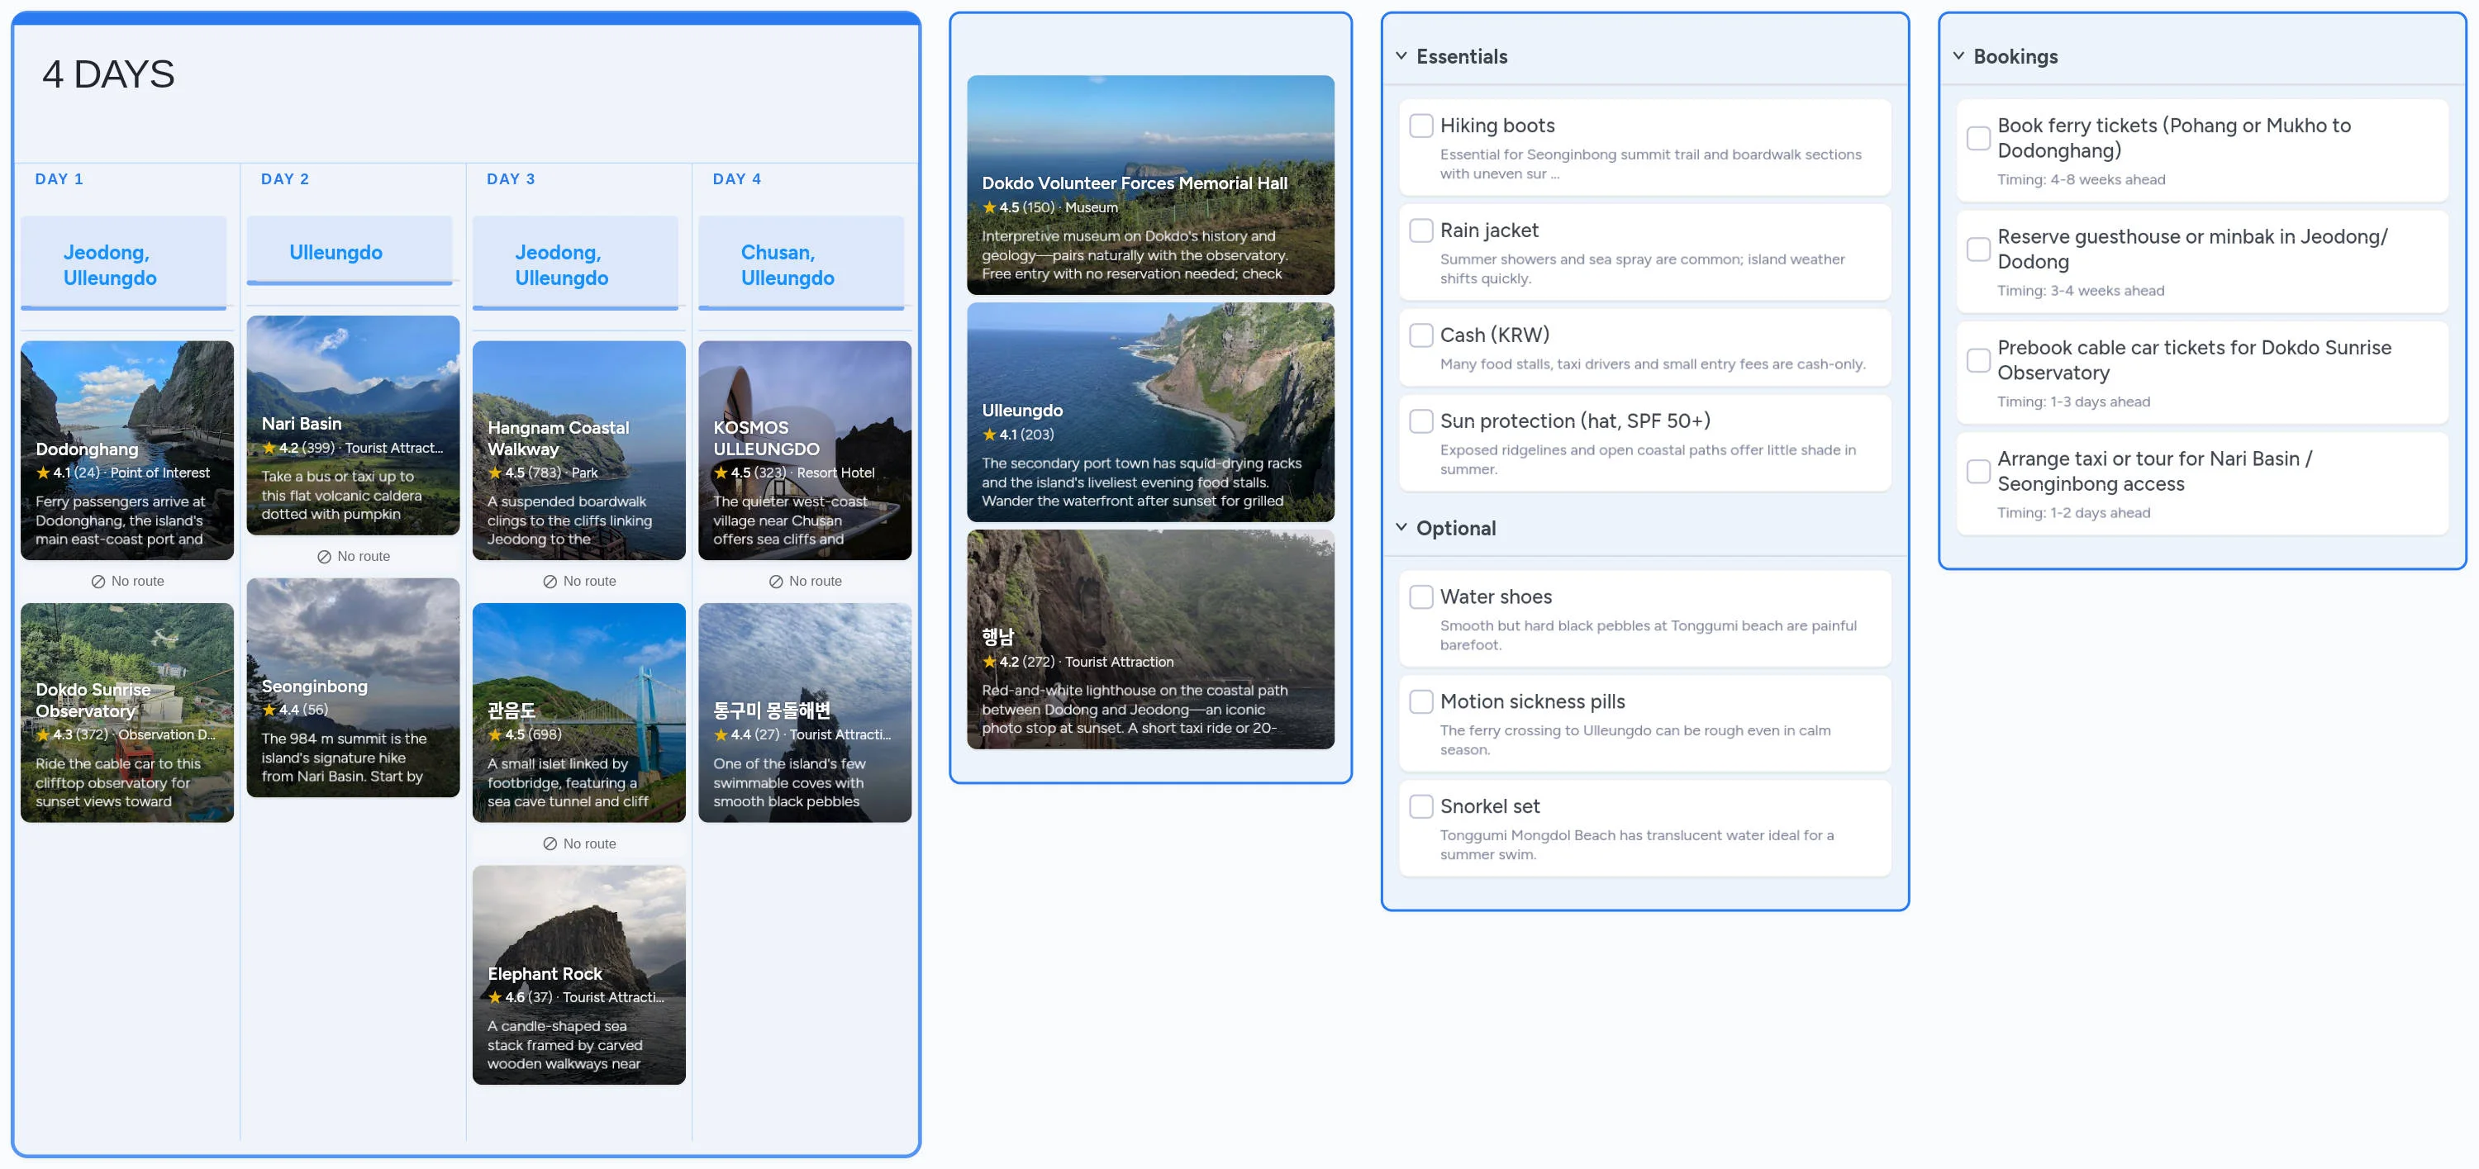The height and width of the screenshot is (1169, 2479).
Task: Check the Reserve guesthouse or minbak checkbox
Action: pyautogui.click(x=1977, y=250)
